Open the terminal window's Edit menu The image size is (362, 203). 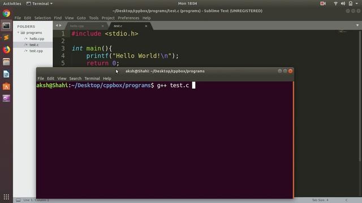[x=50, y=78]
